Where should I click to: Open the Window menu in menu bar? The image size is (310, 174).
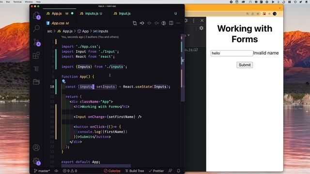pyautogui.click(x=29, y=2)
